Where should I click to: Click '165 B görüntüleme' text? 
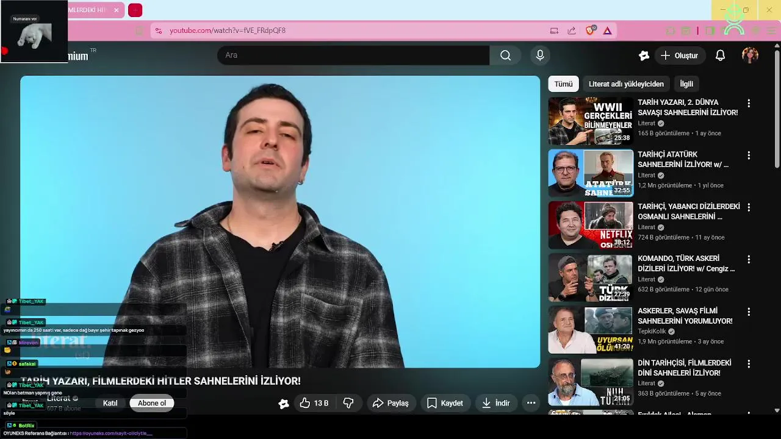663,134
